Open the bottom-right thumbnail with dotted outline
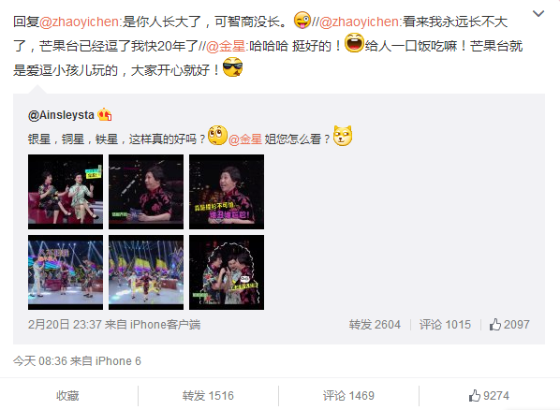This screenshot has height=410, width=560. [227, 272]
